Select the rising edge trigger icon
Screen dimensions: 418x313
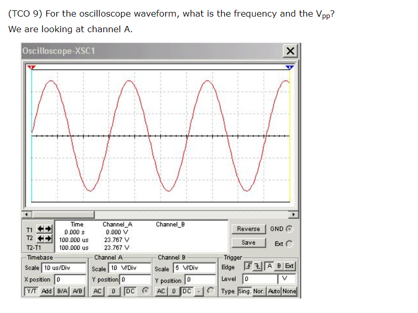(248, 266)
